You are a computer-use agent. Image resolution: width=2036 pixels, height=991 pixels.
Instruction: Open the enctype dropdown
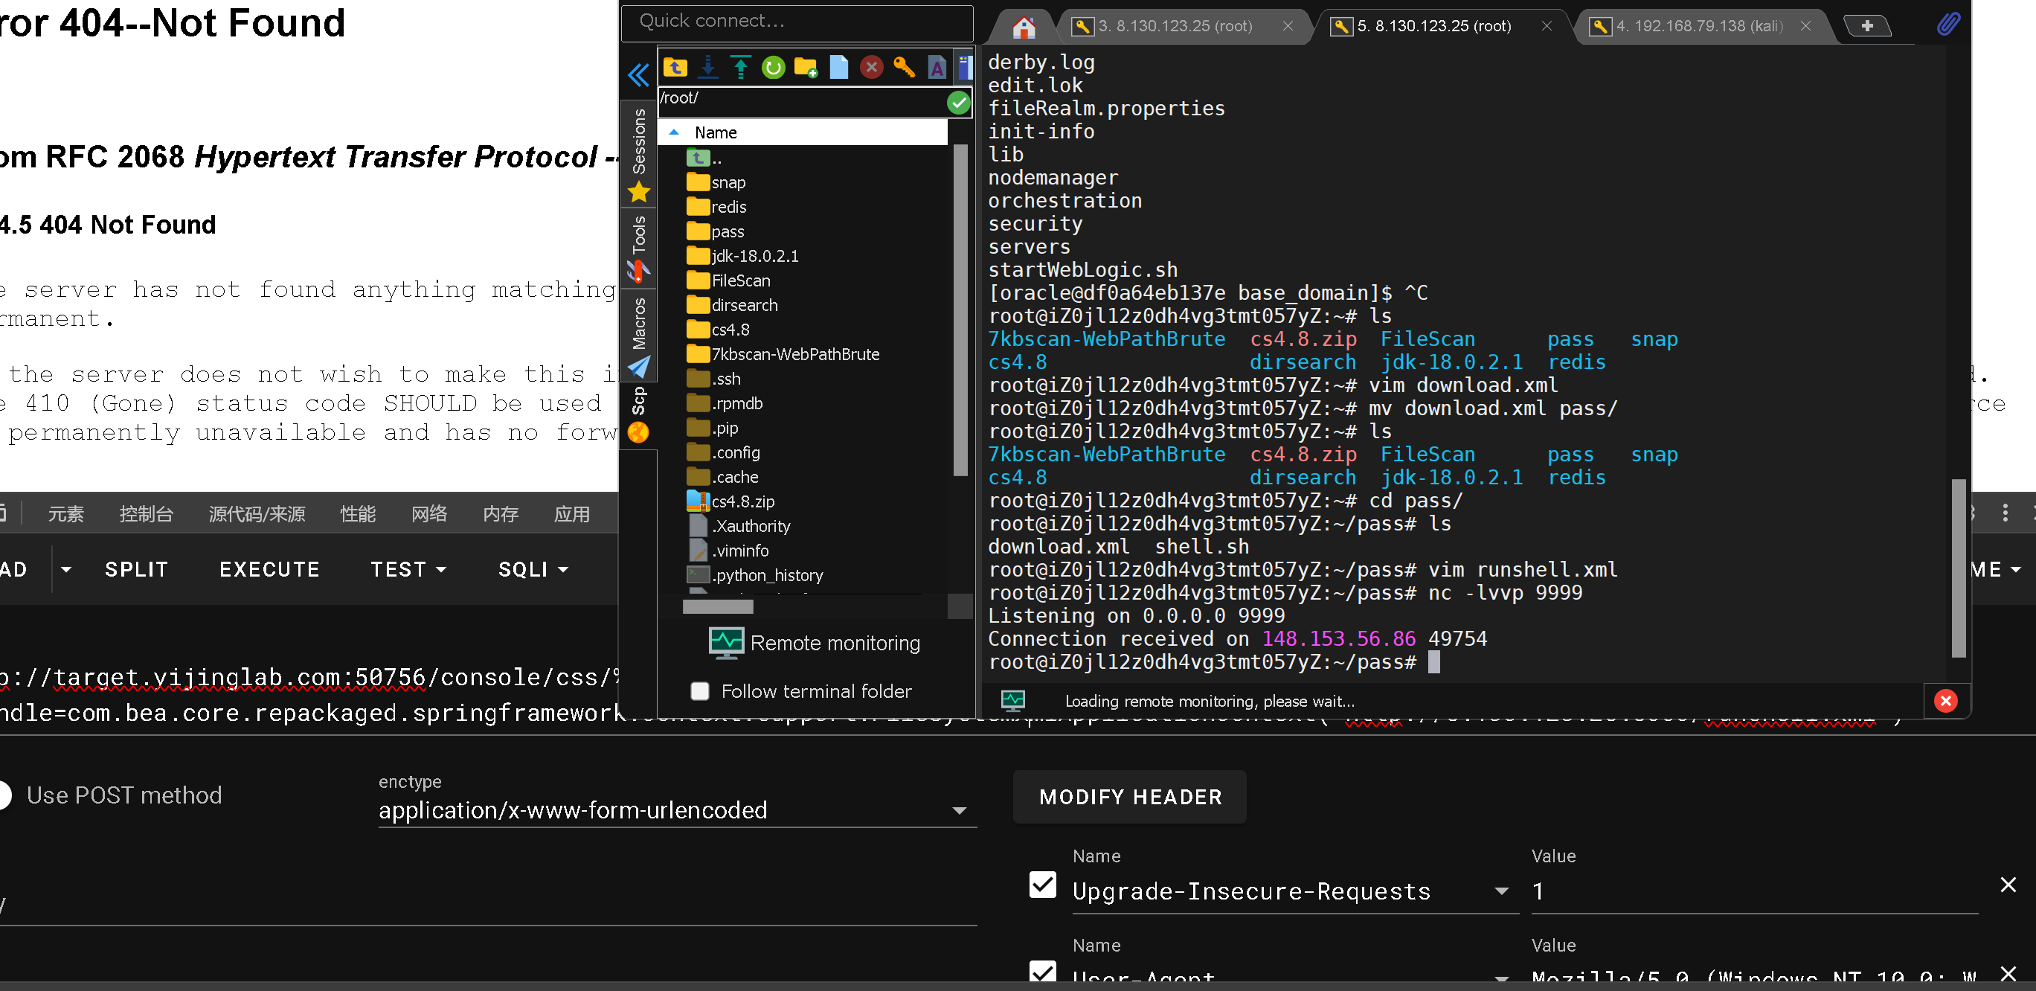tap(677, 810)
